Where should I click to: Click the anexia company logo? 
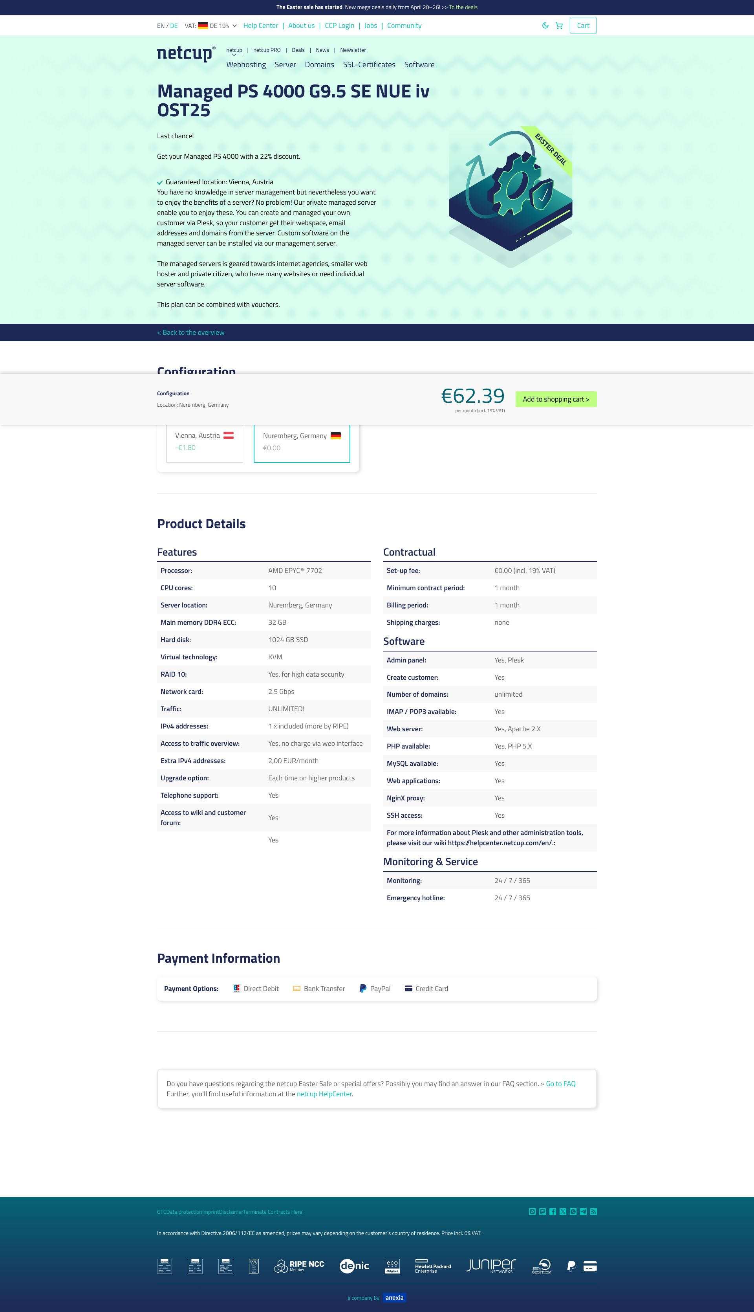395,1297
